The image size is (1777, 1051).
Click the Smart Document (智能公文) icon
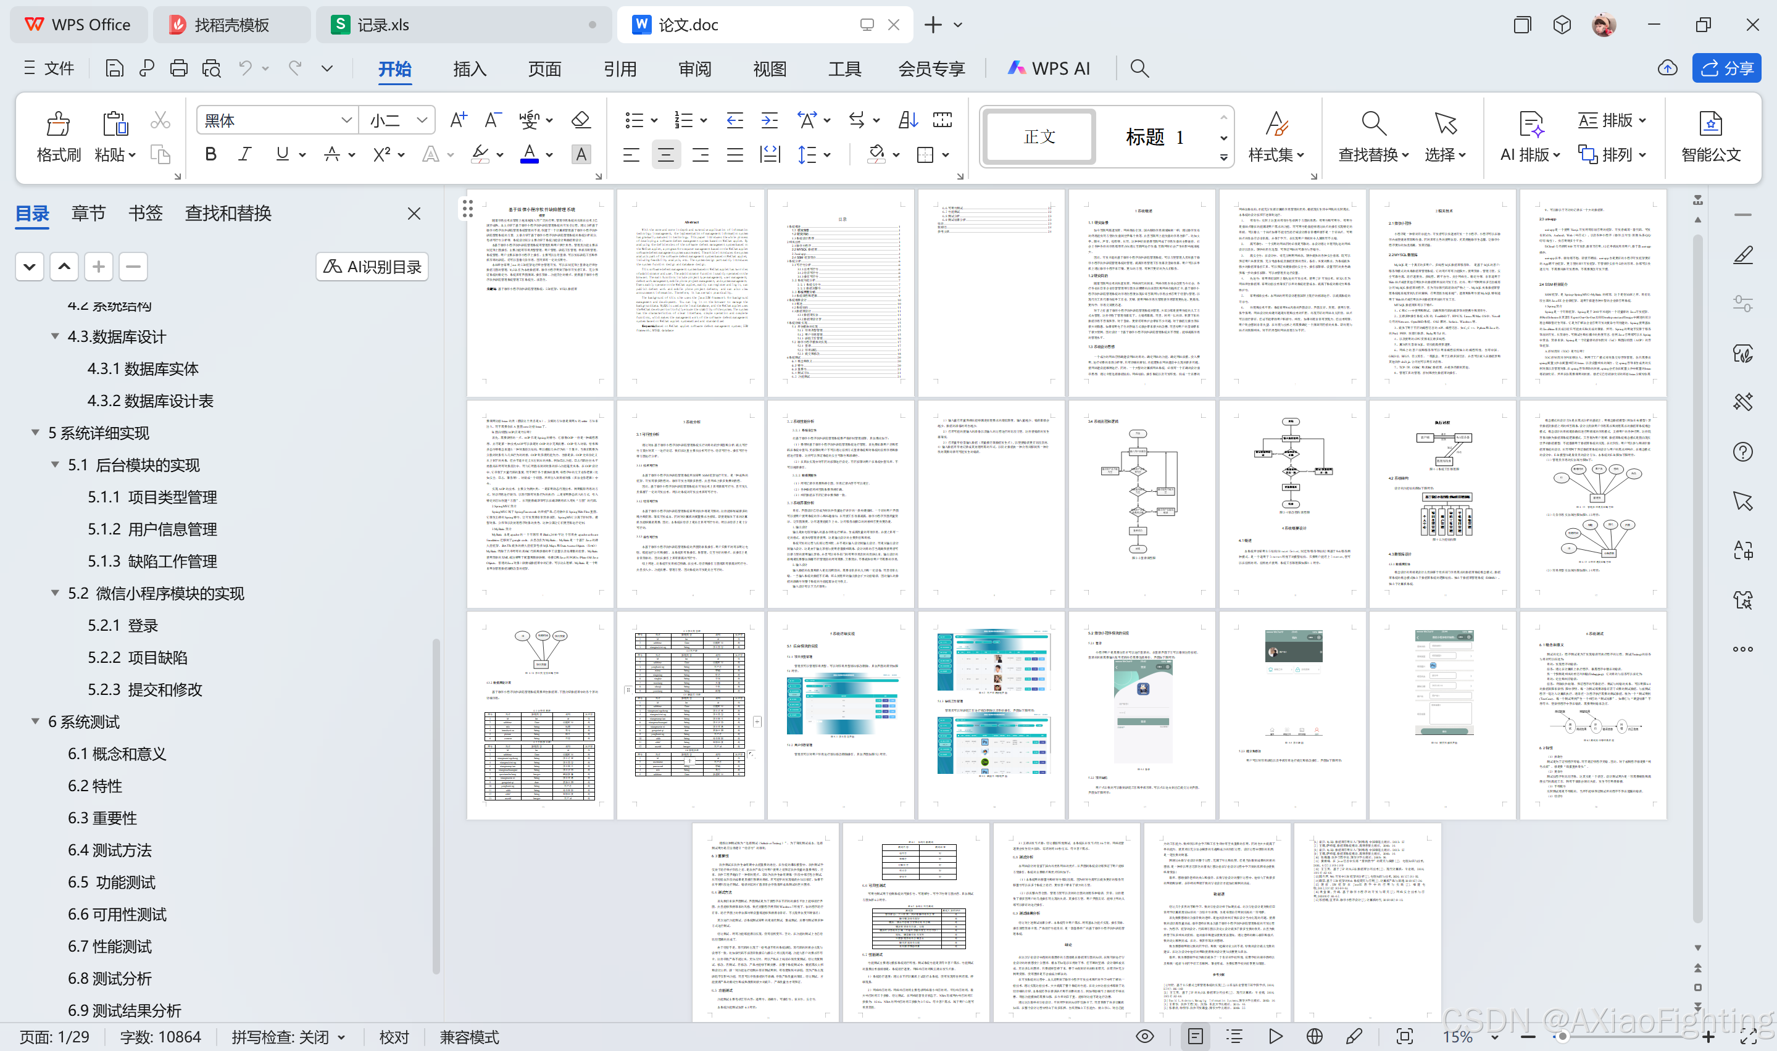click(x=1710, y=123)
